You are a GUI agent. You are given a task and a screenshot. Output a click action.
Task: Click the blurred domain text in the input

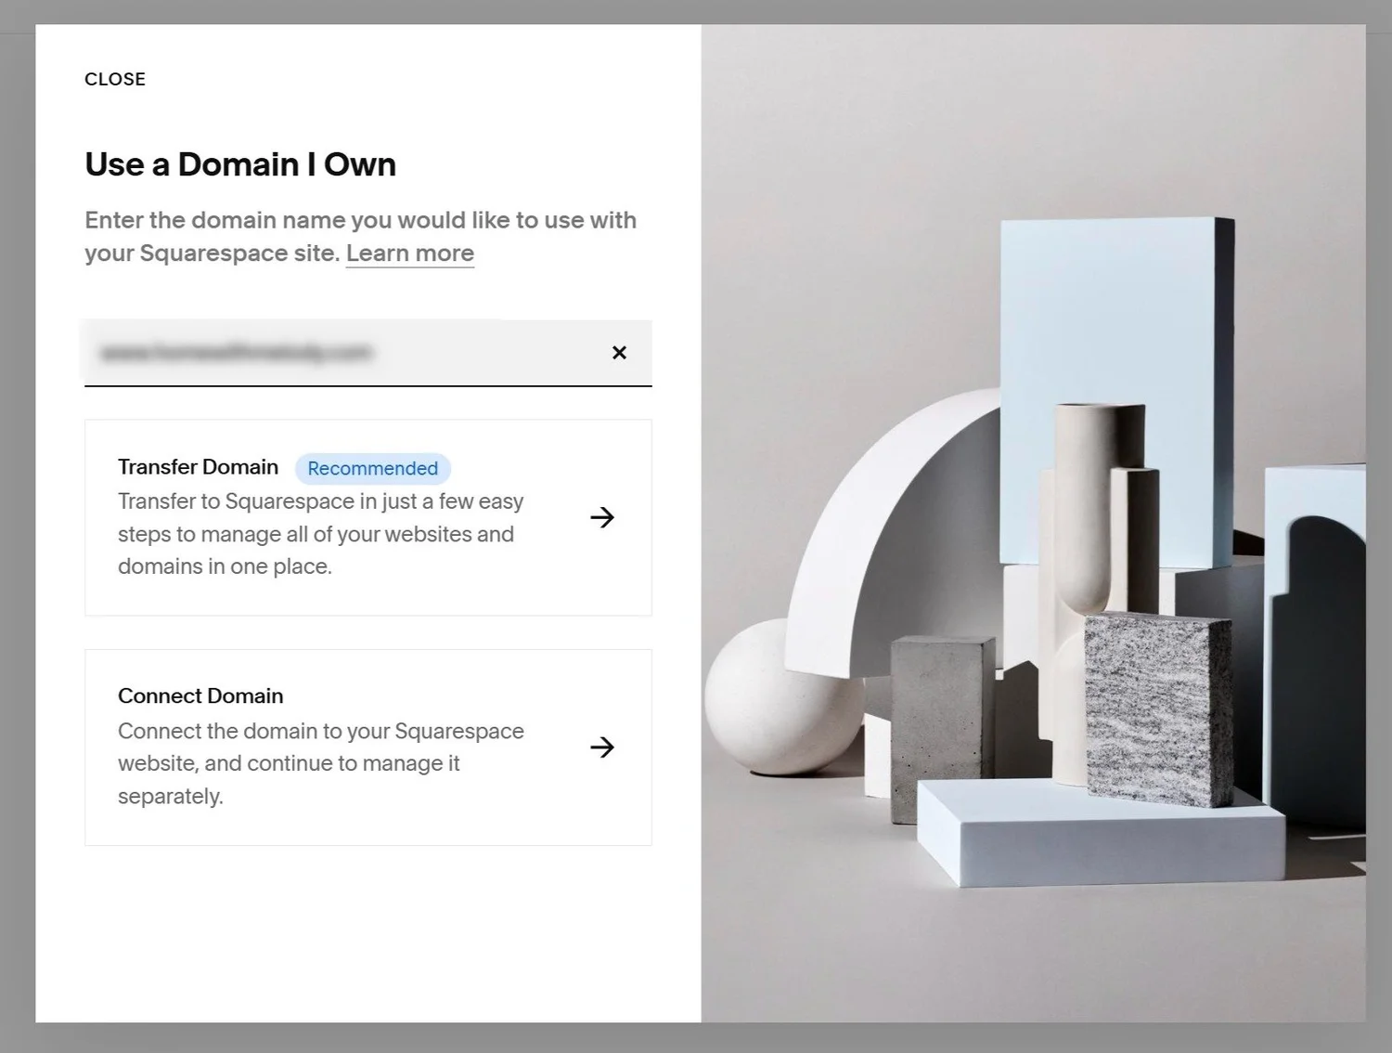234,353
